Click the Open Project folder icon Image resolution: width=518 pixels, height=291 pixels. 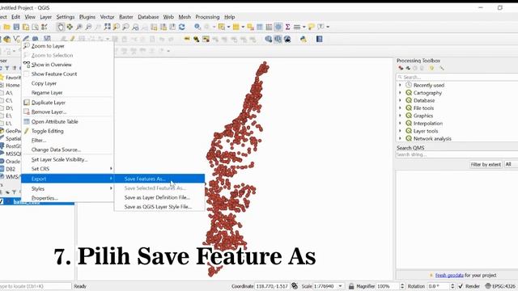[x=7, y=27]
